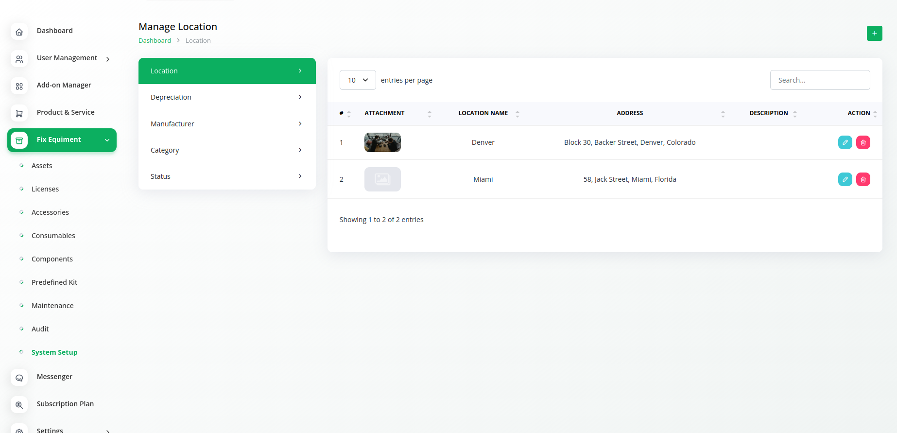This screenshot has height=433, width=897.
Task: Edit the Miami location entry
Action: 845,179
